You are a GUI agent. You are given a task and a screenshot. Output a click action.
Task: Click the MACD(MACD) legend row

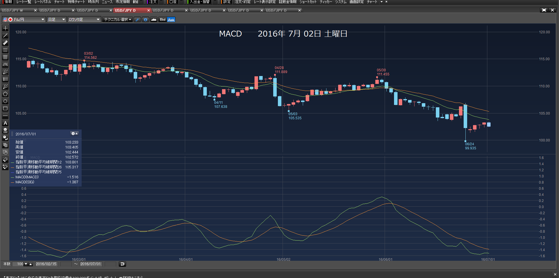(x=44, y=177)
